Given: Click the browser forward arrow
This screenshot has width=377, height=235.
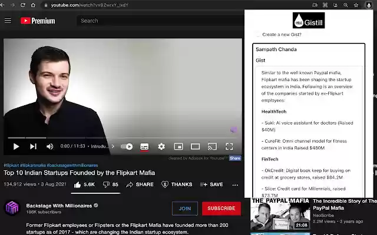Looking at the screenshot, I should coord(12,5).
